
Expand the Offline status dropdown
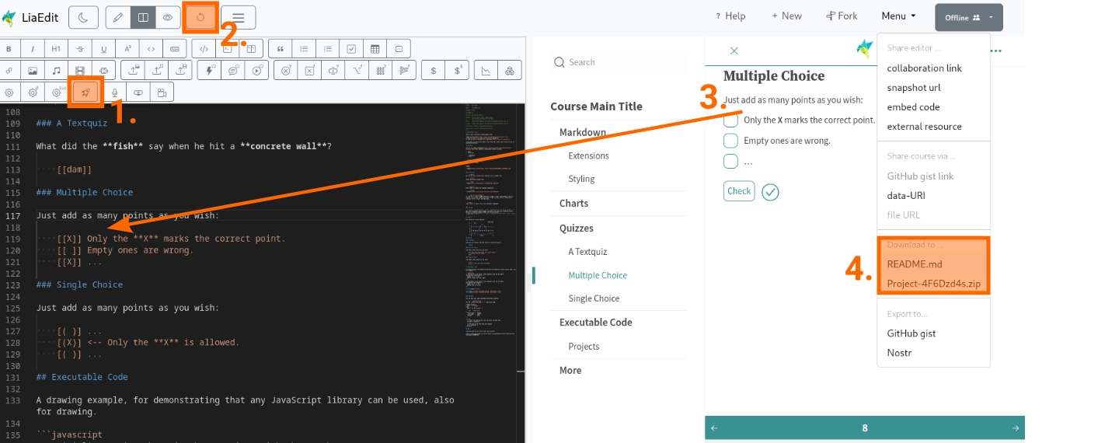(x=968, y=17)
